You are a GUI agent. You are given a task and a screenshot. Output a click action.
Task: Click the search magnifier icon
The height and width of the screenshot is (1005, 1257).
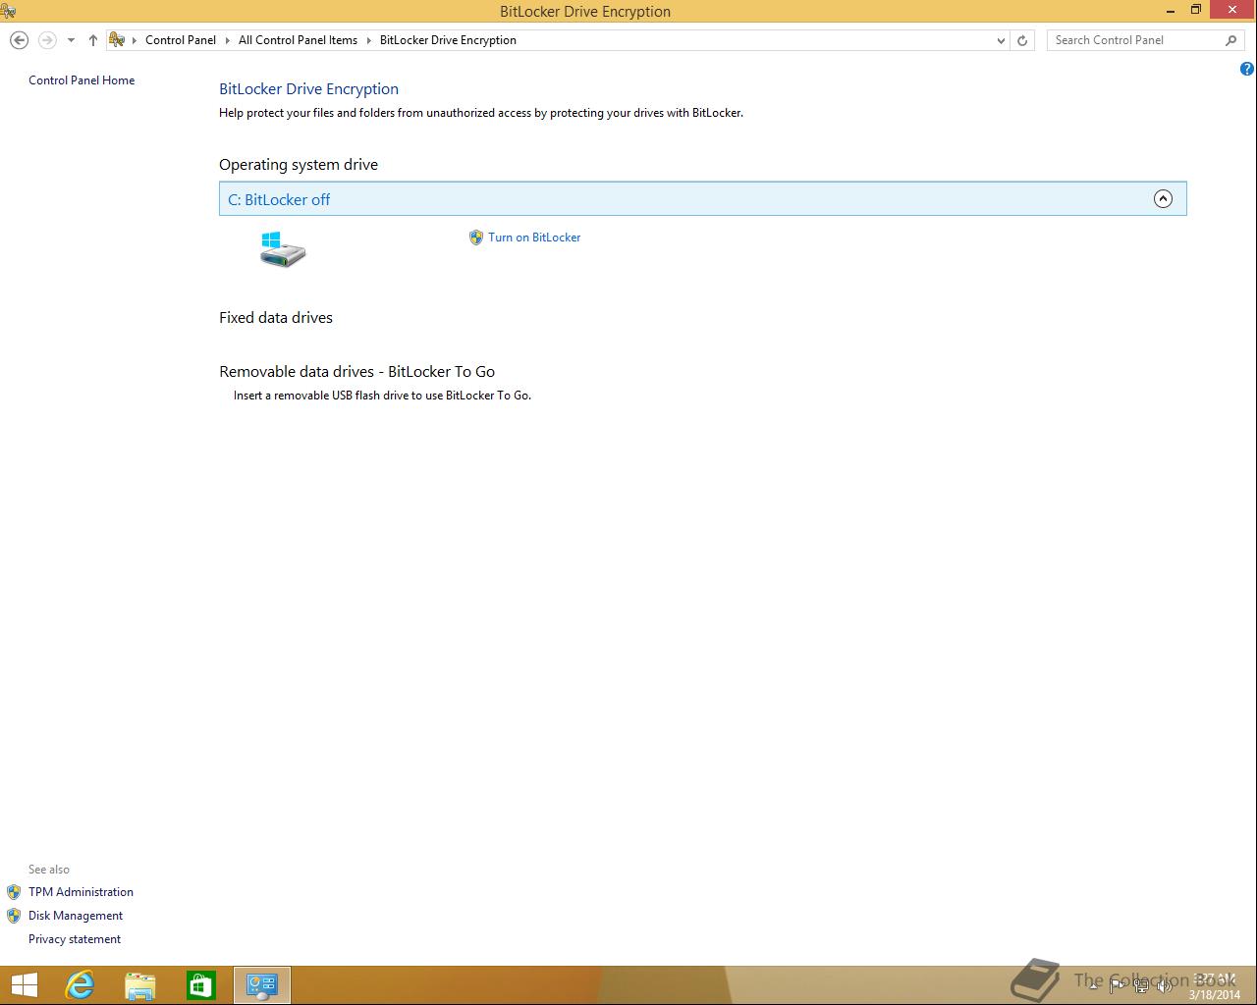pos(1231,40)
